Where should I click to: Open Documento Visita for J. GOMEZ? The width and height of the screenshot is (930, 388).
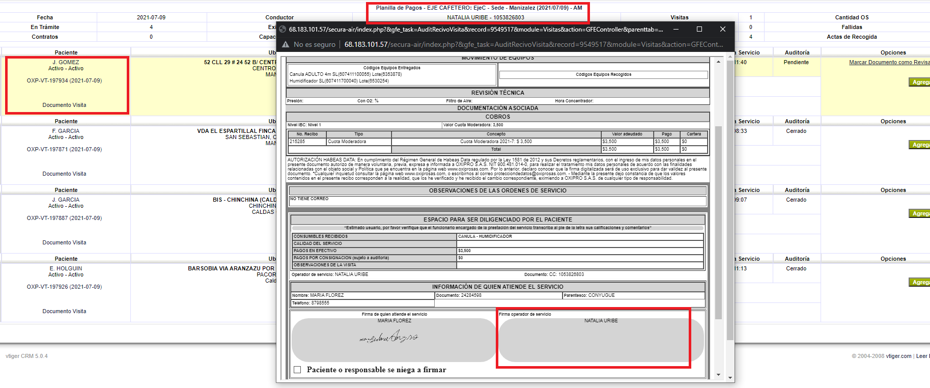click(x=64, y=105)
